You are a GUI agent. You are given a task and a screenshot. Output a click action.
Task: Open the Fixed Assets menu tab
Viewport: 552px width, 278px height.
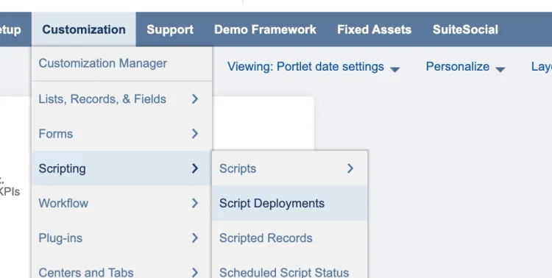point(374,29)
